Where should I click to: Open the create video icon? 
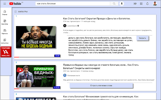pos(135,4)
